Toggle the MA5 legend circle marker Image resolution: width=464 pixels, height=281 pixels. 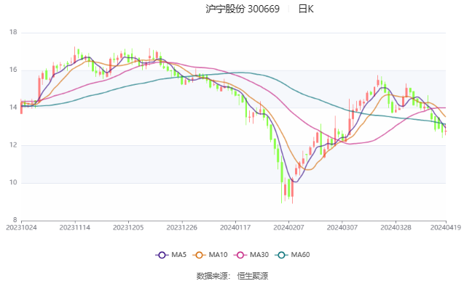pos(162,255)
